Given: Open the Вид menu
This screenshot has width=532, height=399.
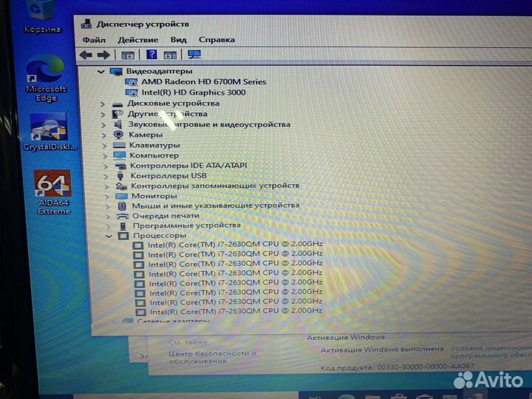Looking at the screenshot, I should click(x=179, y=40).
